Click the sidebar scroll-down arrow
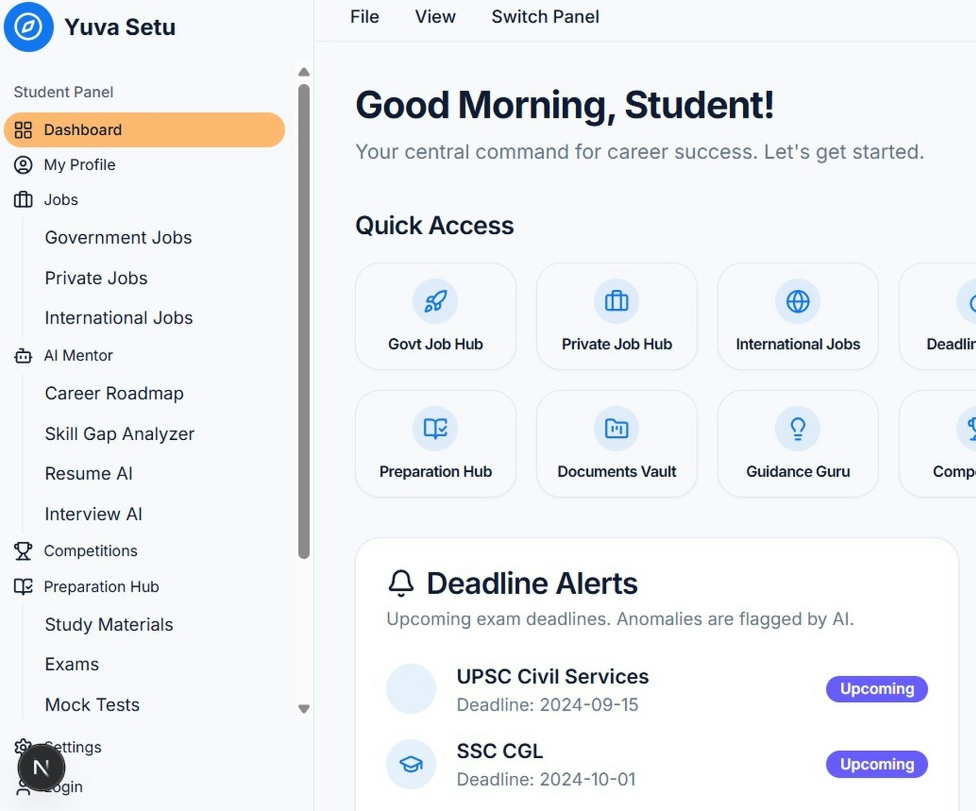Image resolution: width=976 pixels, height=811 pixels. click(x=304, y=708)
